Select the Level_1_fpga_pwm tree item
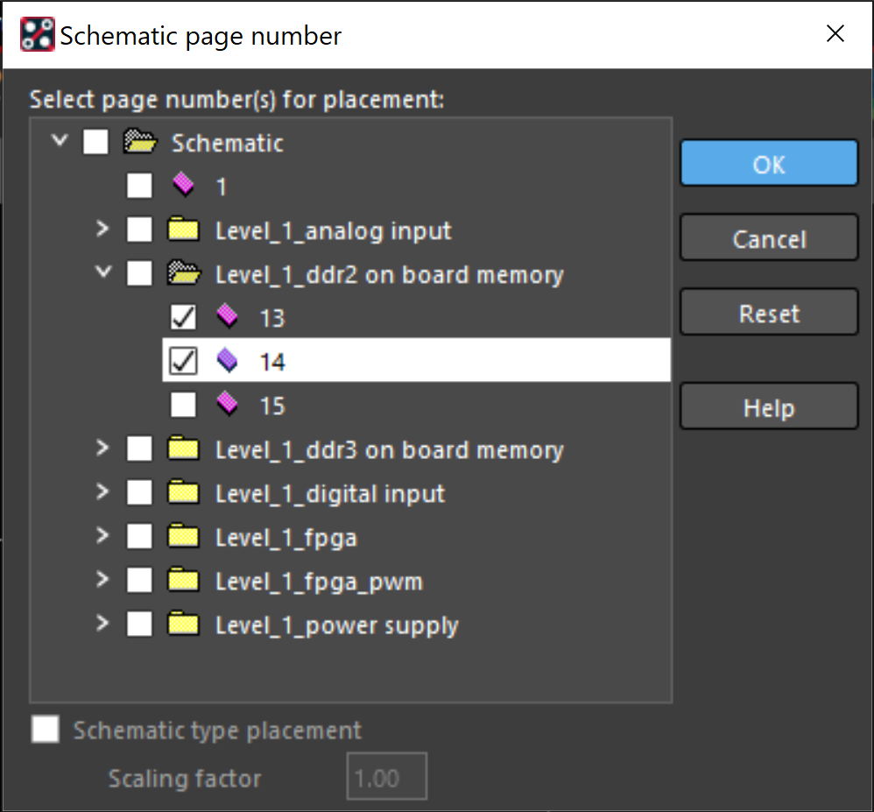874x812 pixels. click(320, 582)
